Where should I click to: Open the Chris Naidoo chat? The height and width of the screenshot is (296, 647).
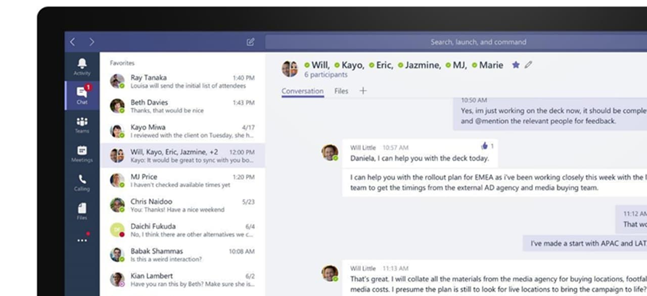coord(182,205)
